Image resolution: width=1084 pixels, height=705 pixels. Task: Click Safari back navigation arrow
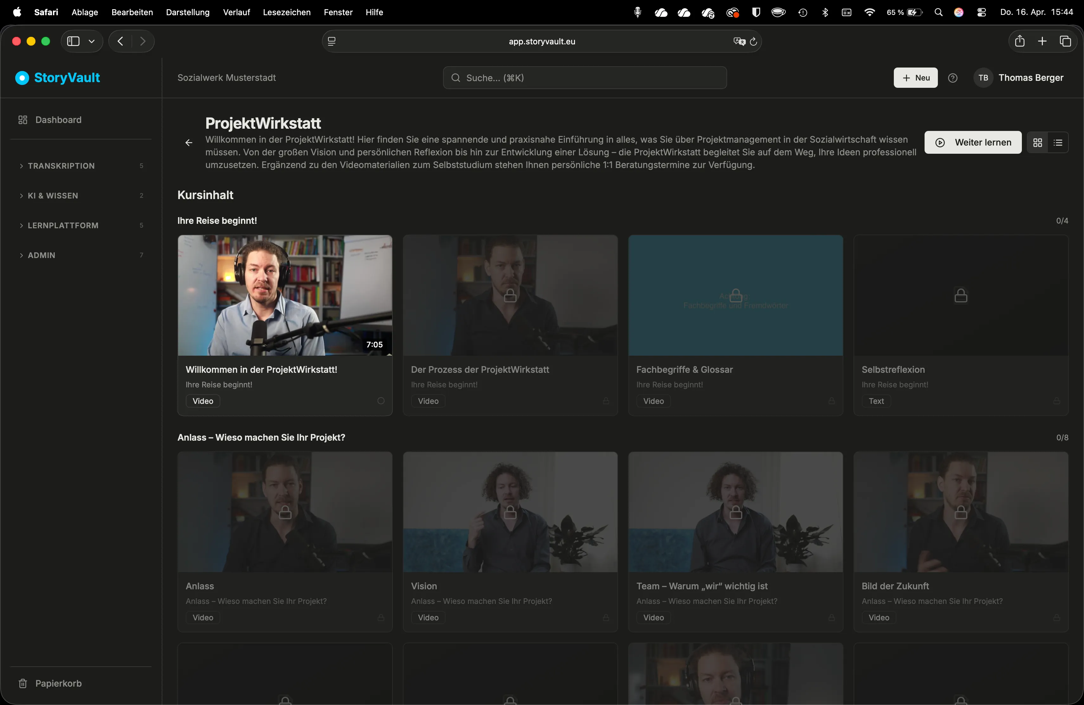pos(120,42)
